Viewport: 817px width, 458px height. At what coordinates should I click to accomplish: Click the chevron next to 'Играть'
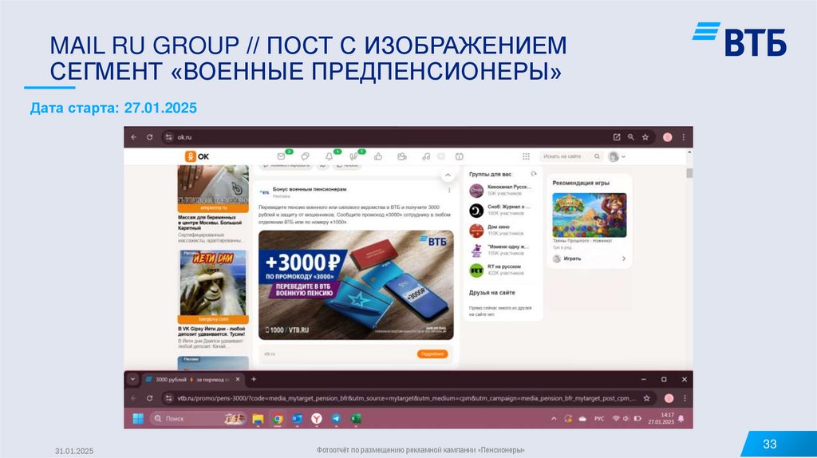pyautogui.click(x=624, y=259)
